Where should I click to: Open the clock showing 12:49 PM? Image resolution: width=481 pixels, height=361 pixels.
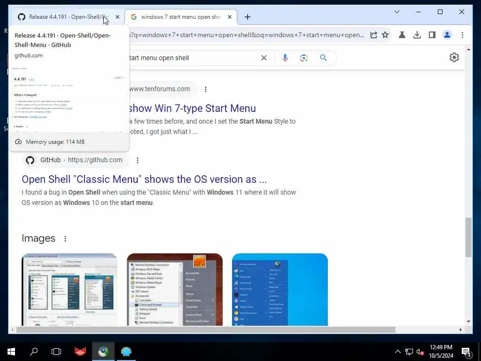click(x=441, y=352)
